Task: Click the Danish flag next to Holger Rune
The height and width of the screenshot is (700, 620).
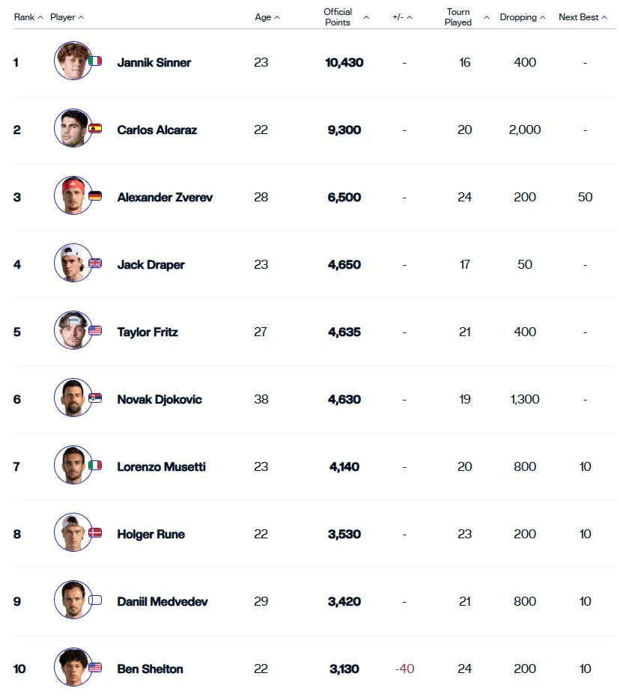Action: 95,533
